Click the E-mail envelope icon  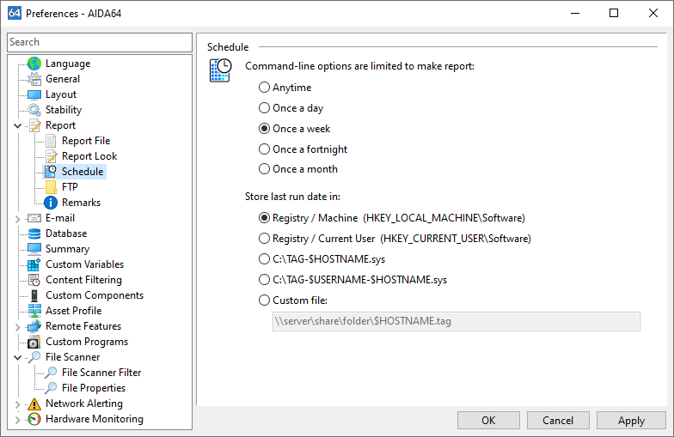pyautogui.click(x=34, y=218)
